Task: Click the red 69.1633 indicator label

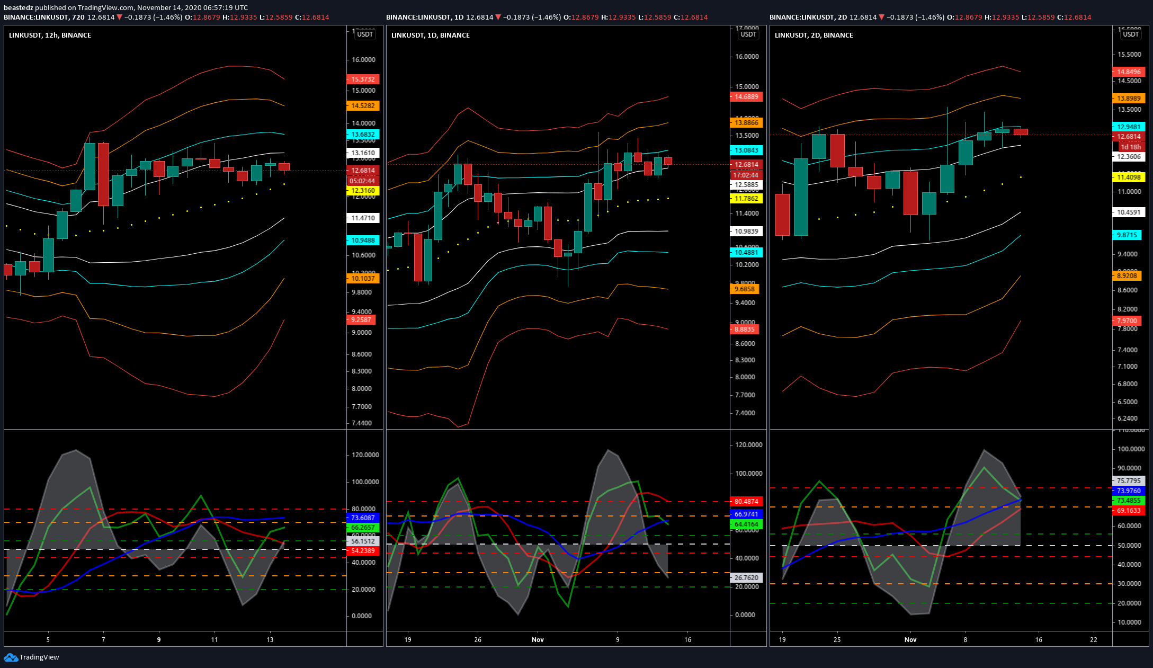Action: pos(1129,511)
